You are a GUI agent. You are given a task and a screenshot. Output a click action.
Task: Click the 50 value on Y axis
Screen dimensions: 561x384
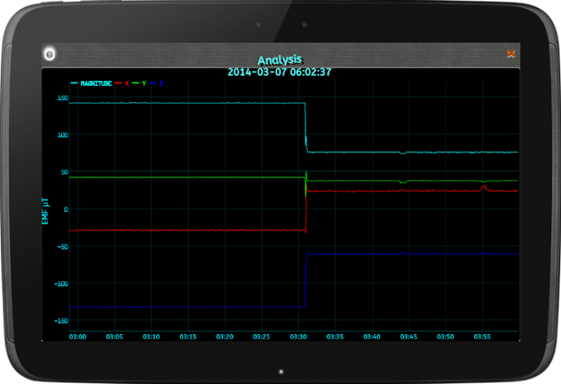[65, 172]
